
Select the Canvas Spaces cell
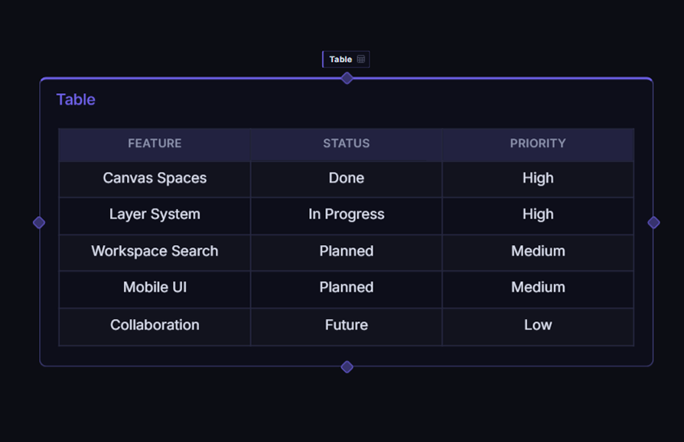coord(155,179)
